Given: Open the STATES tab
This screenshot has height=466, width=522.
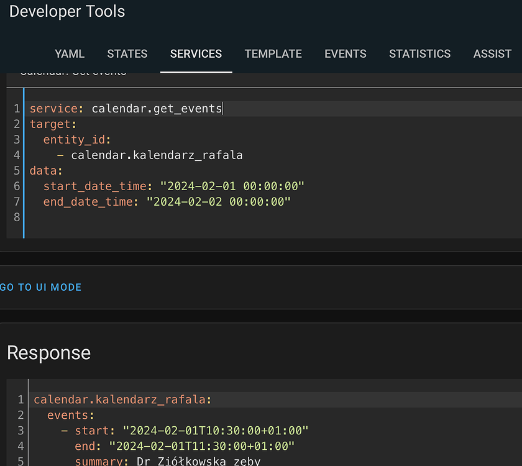Looking at the screenshot, I should 127,54.
